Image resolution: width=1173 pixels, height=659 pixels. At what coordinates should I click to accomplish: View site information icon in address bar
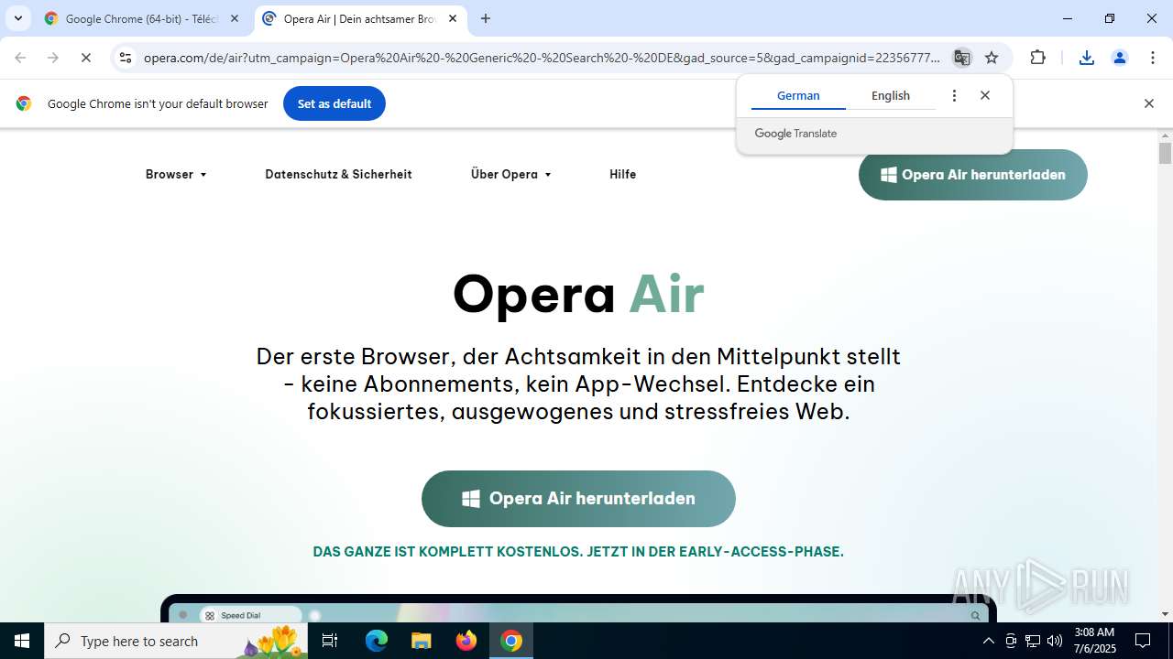coord(126,58)
